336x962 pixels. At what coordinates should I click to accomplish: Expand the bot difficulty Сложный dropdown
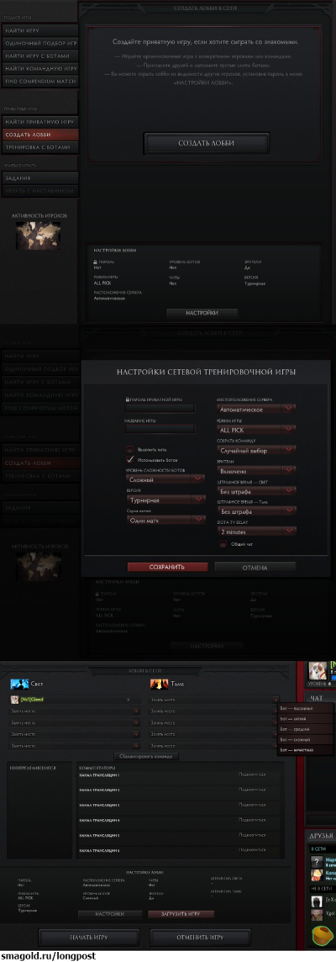[x=165, y=480]
